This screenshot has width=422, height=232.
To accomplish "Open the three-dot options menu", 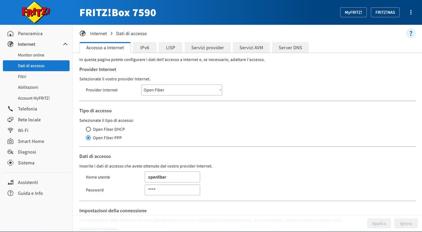I will (x=411, y=12).
